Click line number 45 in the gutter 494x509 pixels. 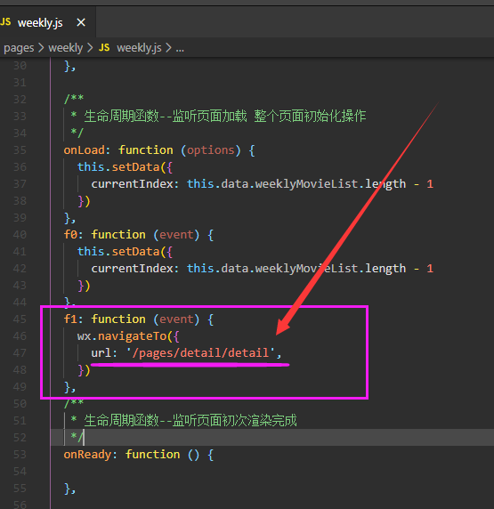click(x=20, y=319)
